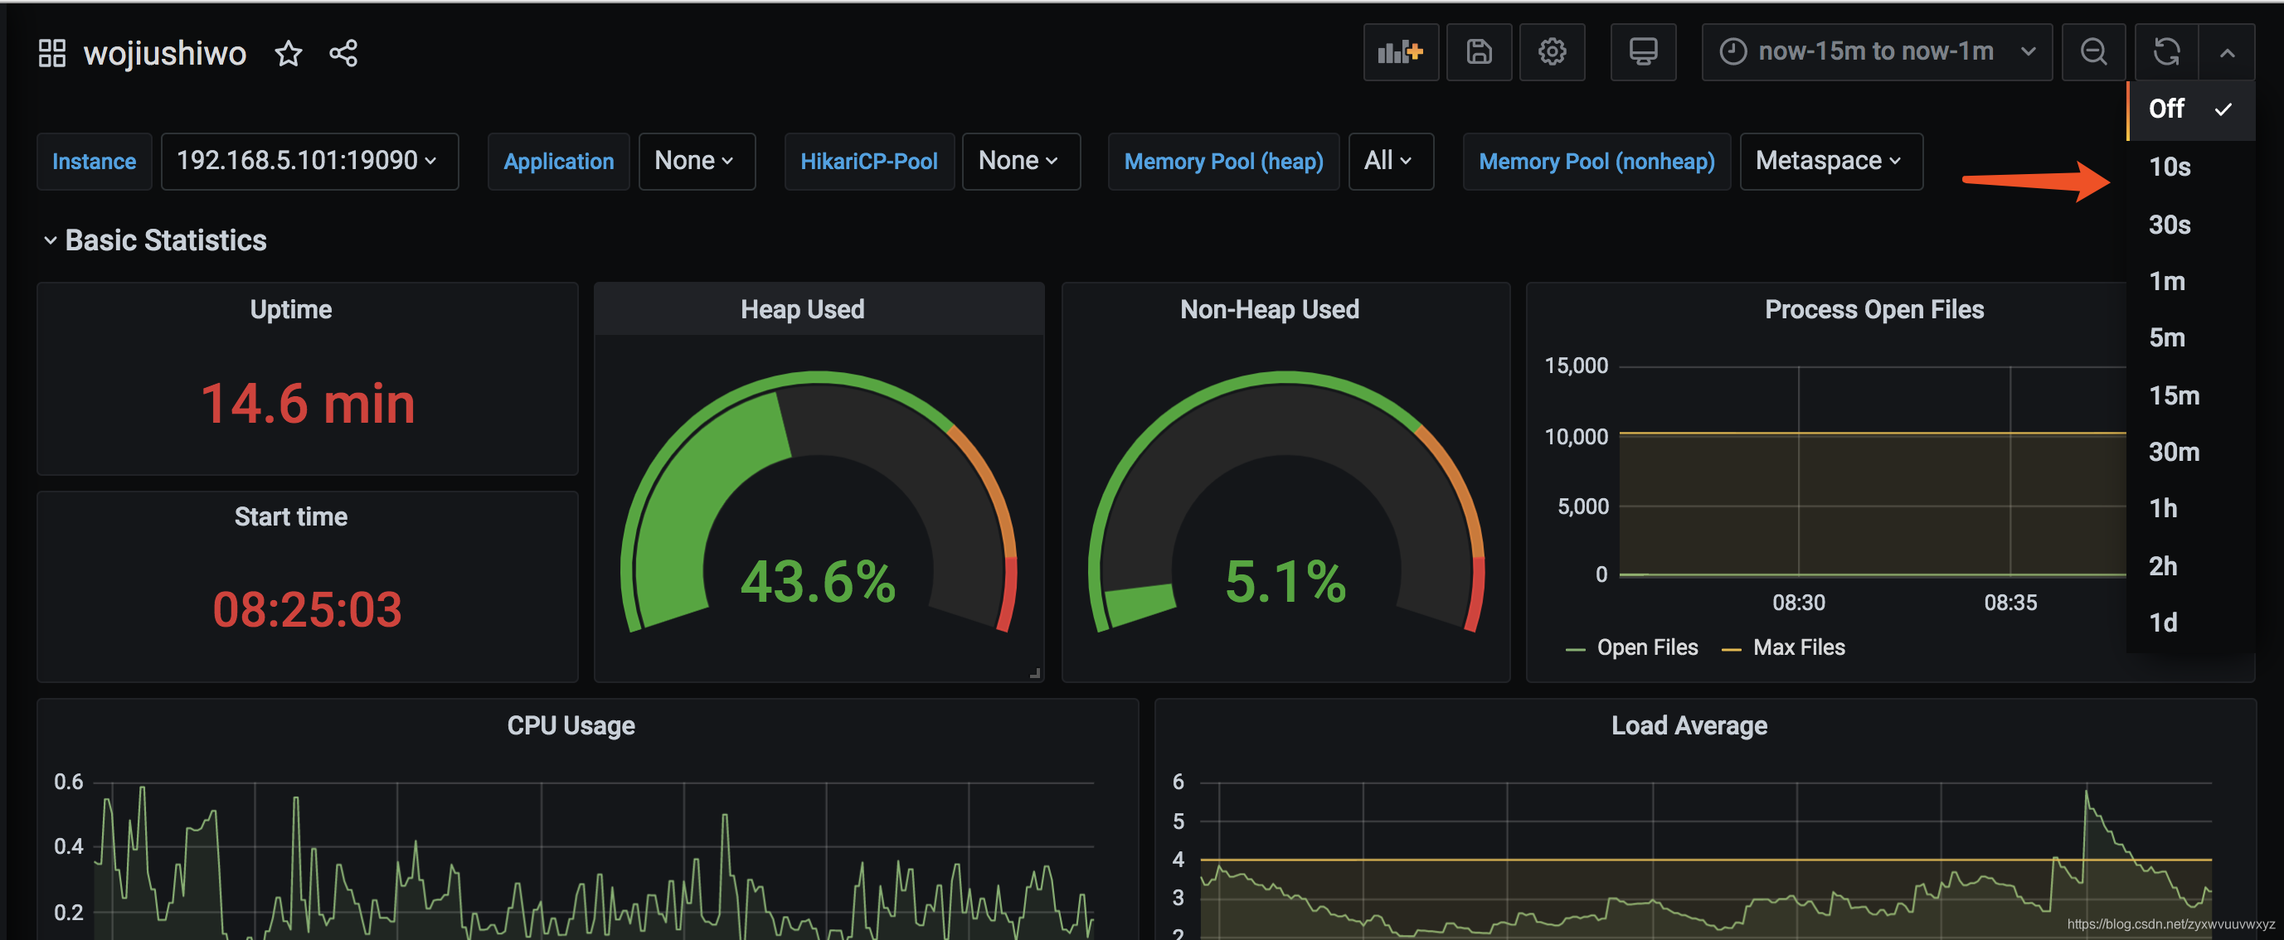The width and height of the screenshot is (2284, 940).
Task: Open the Heap Used panel title
Action: click(803, 309)
